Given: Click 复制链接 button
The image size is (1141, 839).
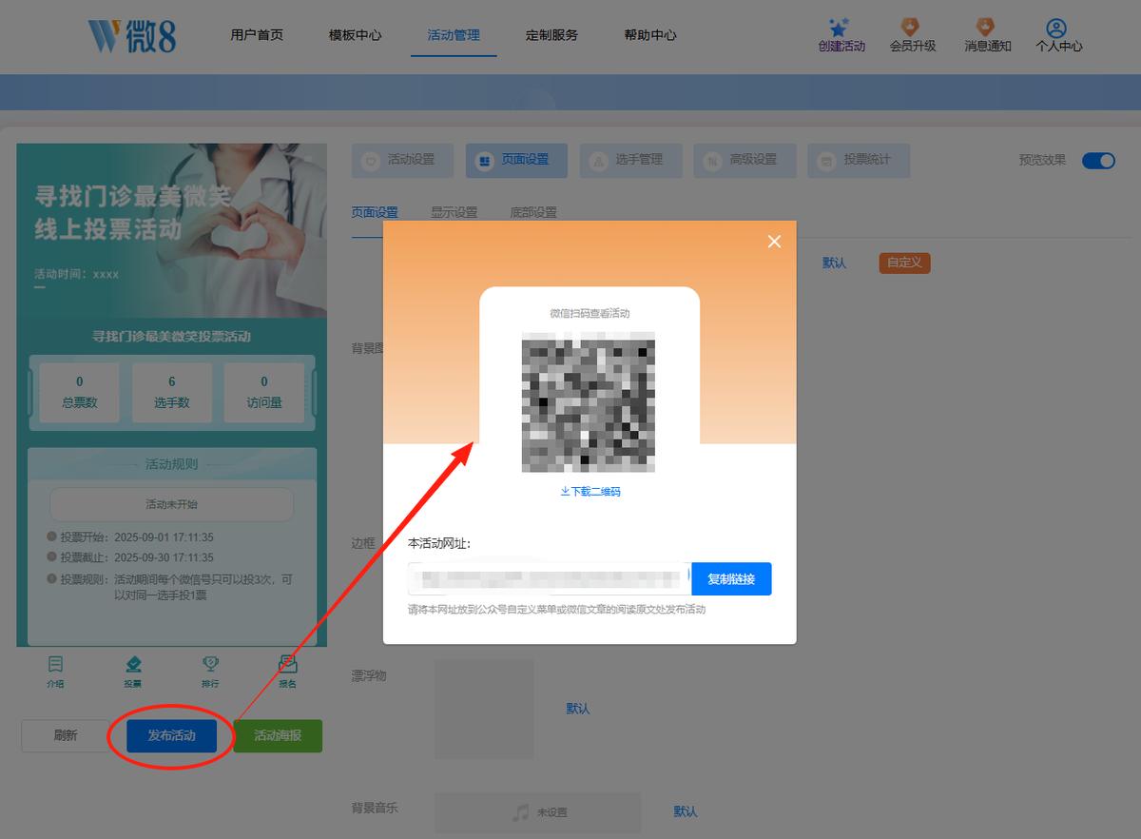Looking at the screenshot, I should click(731, 579).
